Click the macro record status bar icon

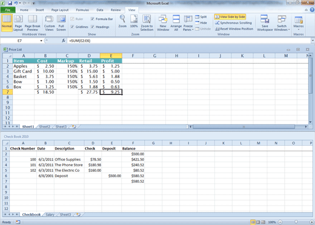click(x=18, y=222)
